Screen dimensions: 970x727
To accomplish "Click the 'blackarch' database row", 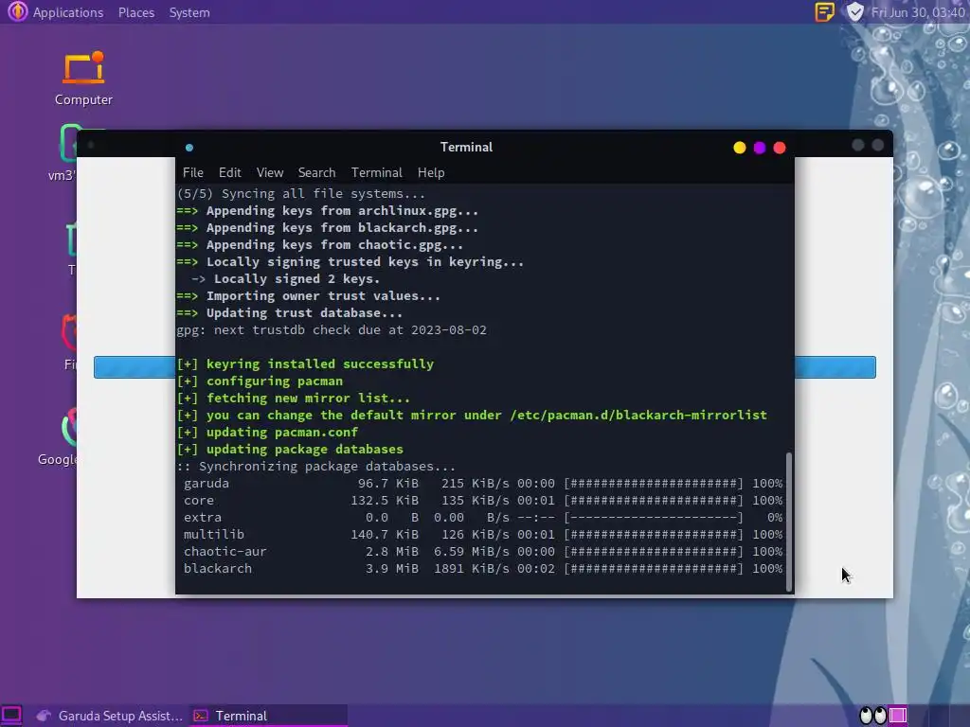I will point(482,569).
